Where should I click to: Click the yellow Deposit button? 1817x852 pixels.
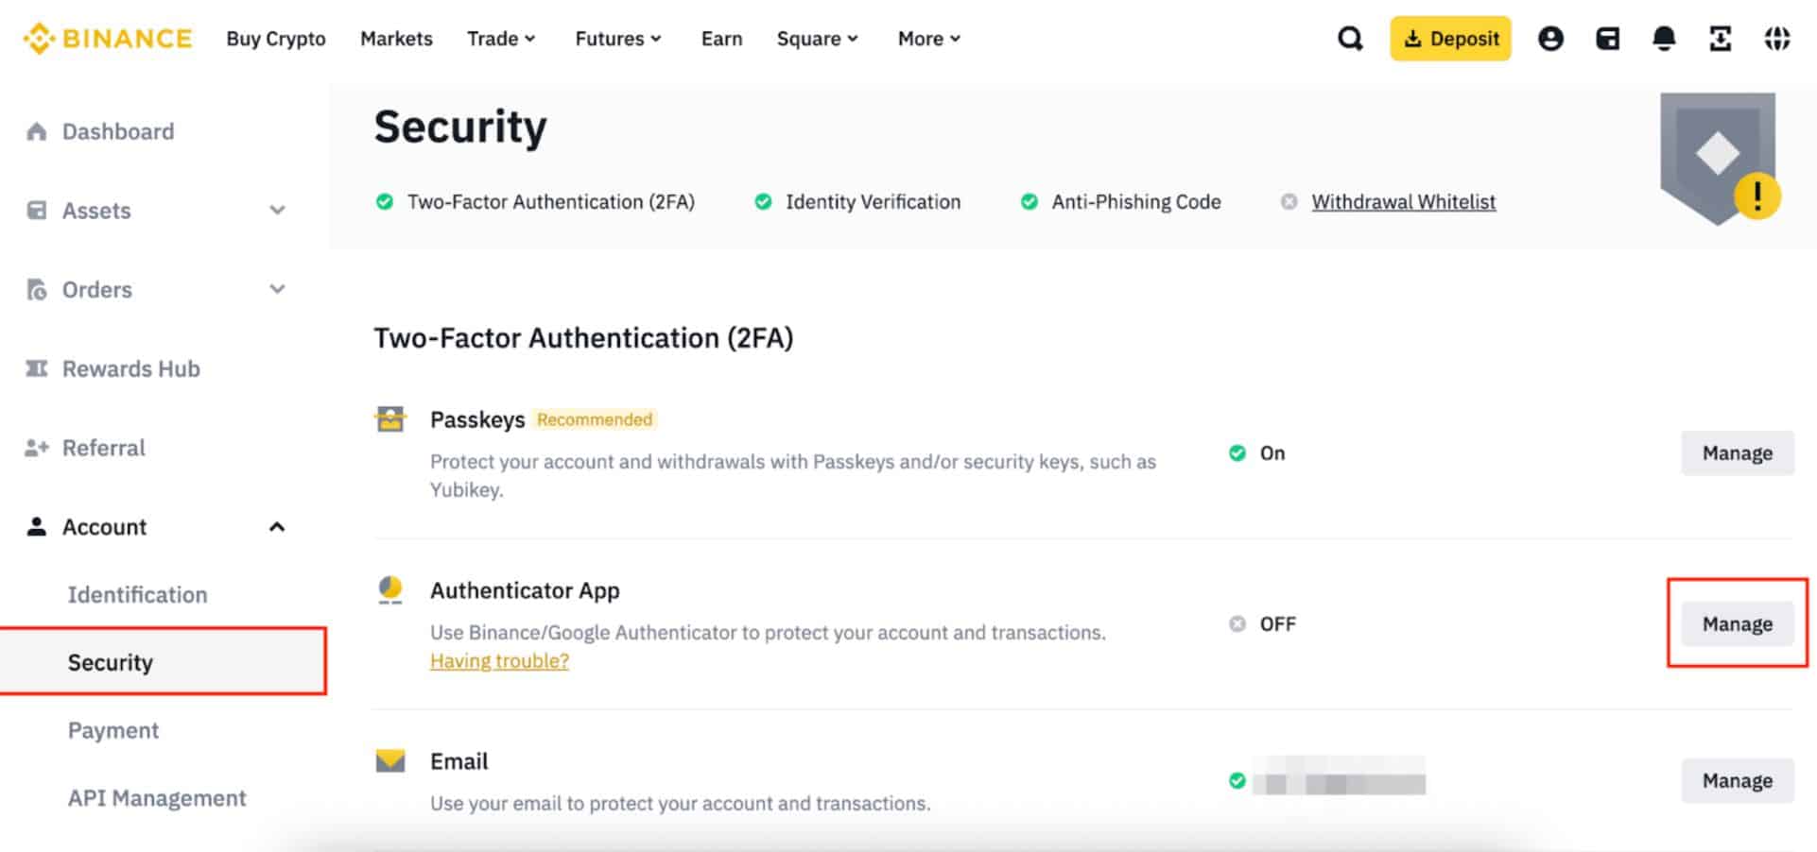coord(1450,39)
